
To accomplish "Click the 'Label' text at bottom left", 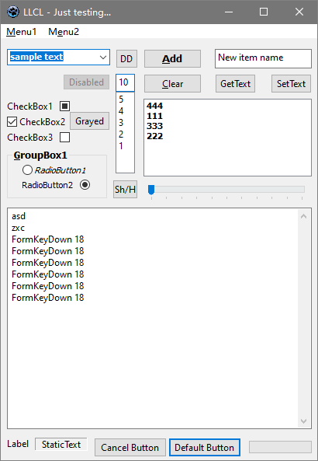I will 18,444.
